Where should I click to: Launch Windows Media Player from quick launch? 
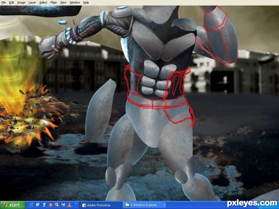57,204
